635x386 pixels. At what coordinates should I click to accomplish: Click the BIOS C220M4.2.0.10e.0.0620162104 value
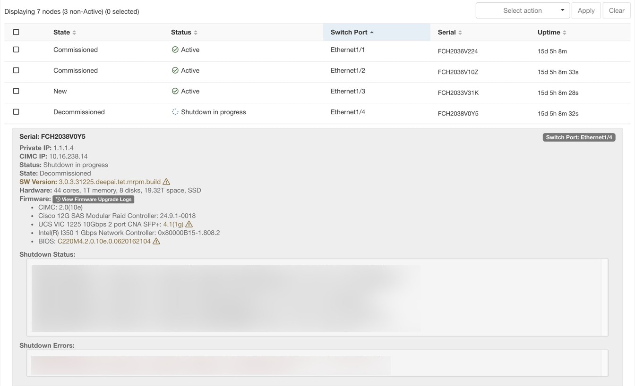coord(104,241)
